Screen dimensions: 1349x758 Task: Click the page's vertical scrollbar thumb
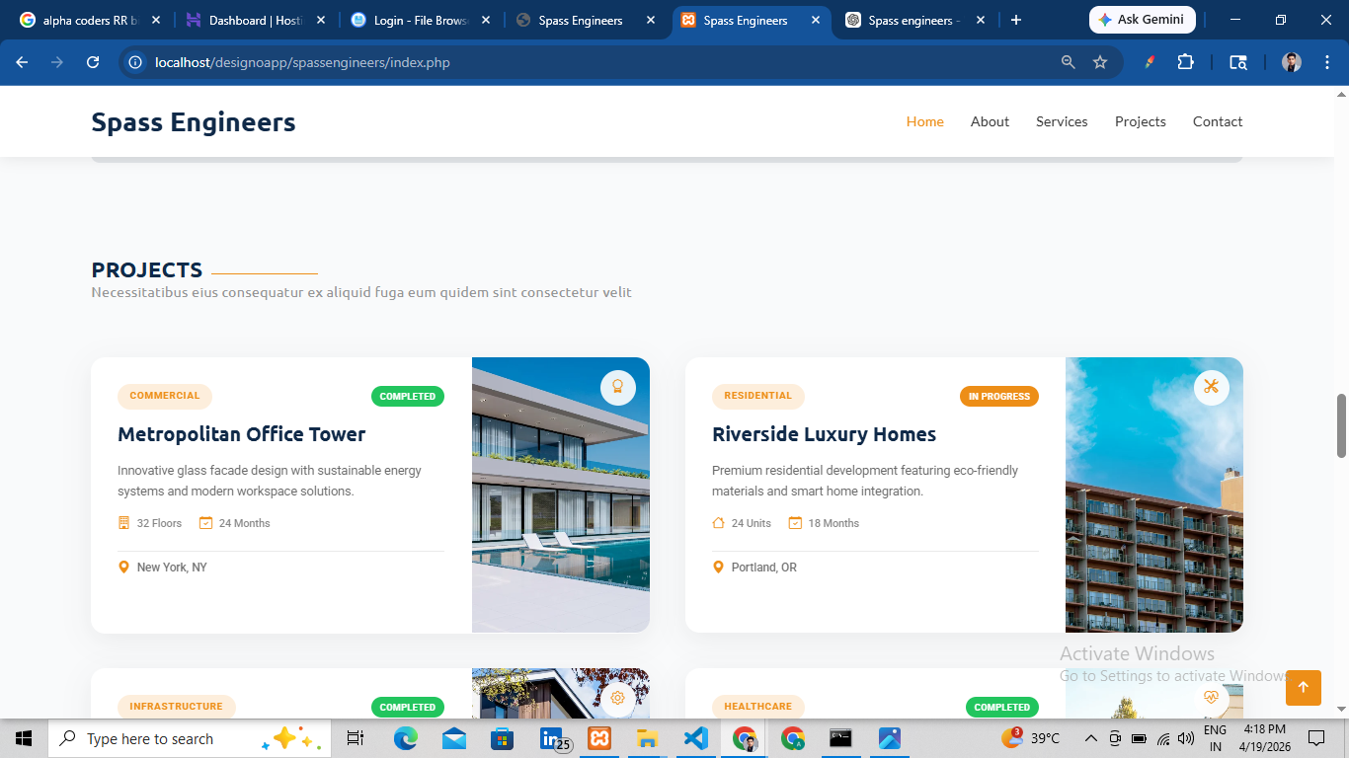point(1341,425)
